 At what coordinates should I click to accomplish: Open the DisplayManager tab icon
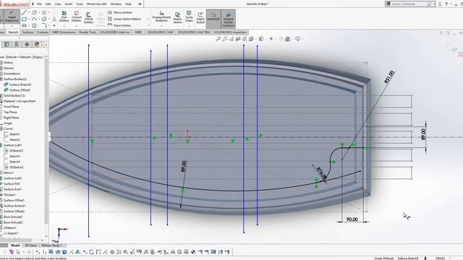(x=37, y=44)
